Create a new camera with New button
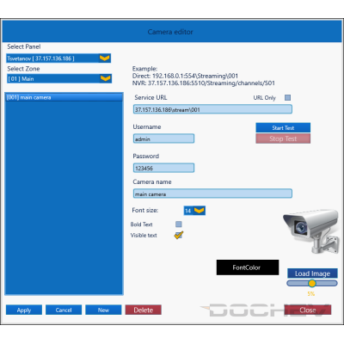Screen dimensions: 344x344 [x=103, y=310]
